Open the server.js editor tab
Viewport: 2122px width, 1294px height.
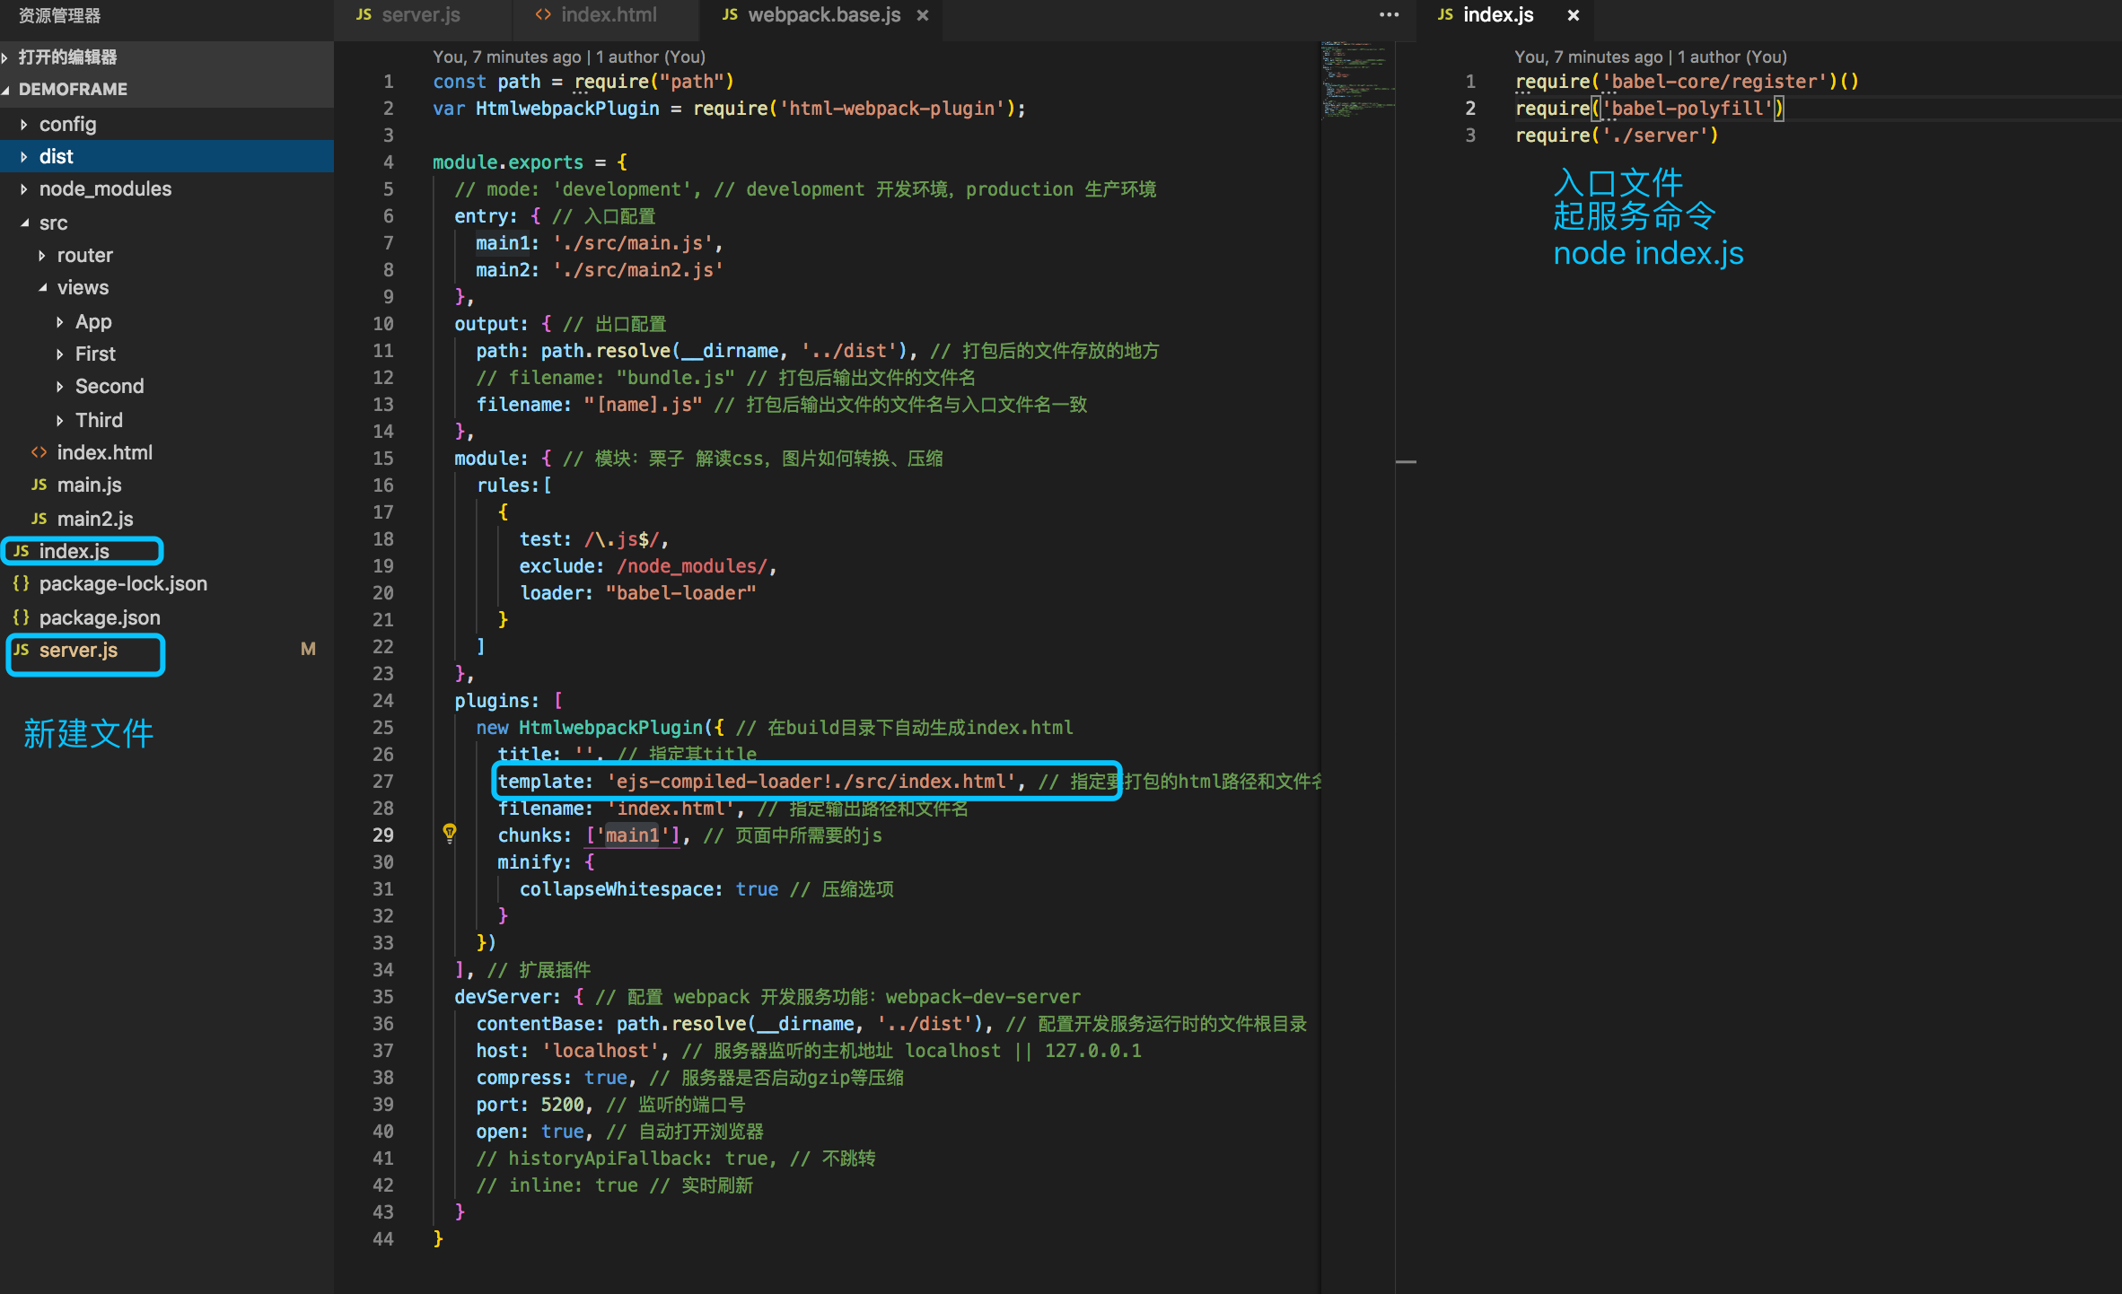(x=421, y=15)
